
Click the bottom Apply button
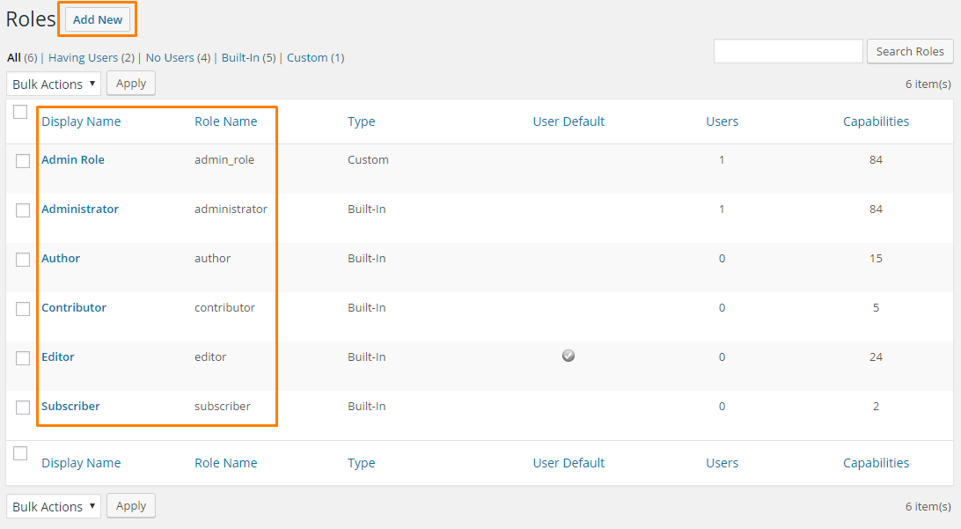(x=131, y=506)
